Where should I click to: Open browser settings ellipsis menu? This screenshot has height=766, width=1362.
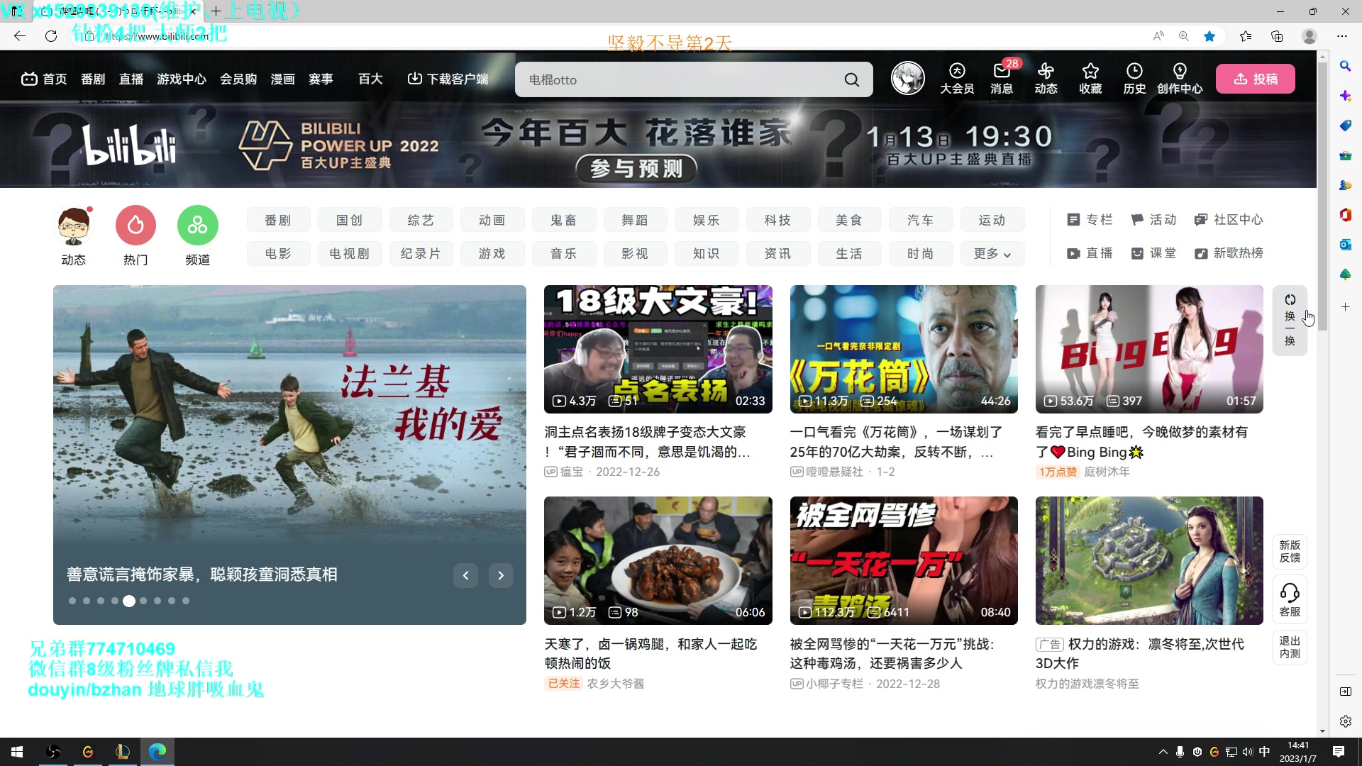click(x=1341, y=36)
